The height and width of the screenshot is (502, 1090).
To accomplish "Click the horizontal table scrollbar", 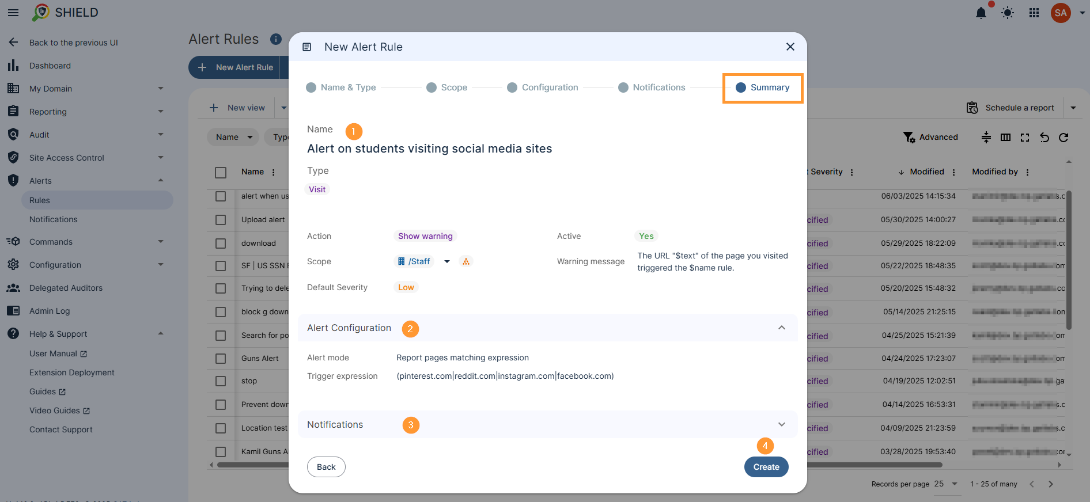I will pyautogui.click(x=579, y=465).
